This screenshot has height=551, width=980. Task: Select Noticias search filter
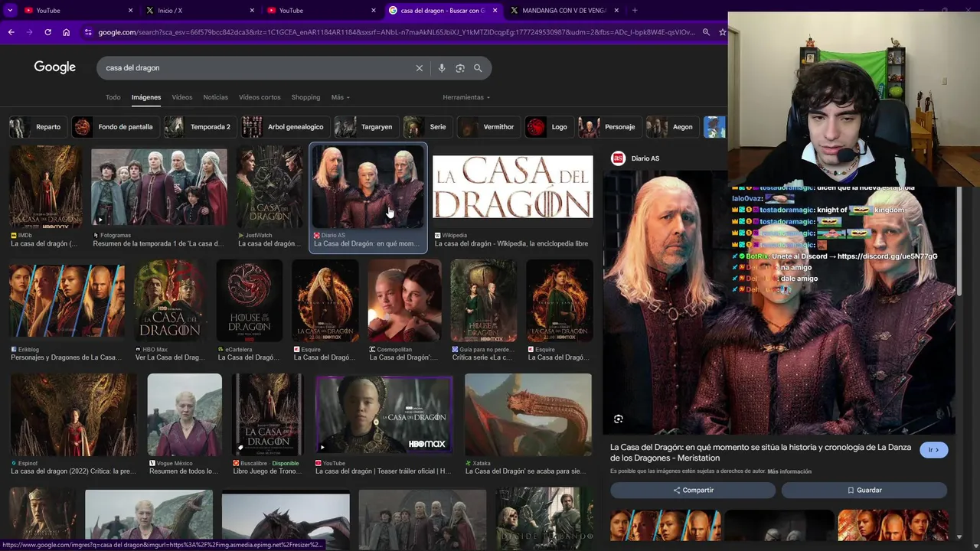pos(216,97)
